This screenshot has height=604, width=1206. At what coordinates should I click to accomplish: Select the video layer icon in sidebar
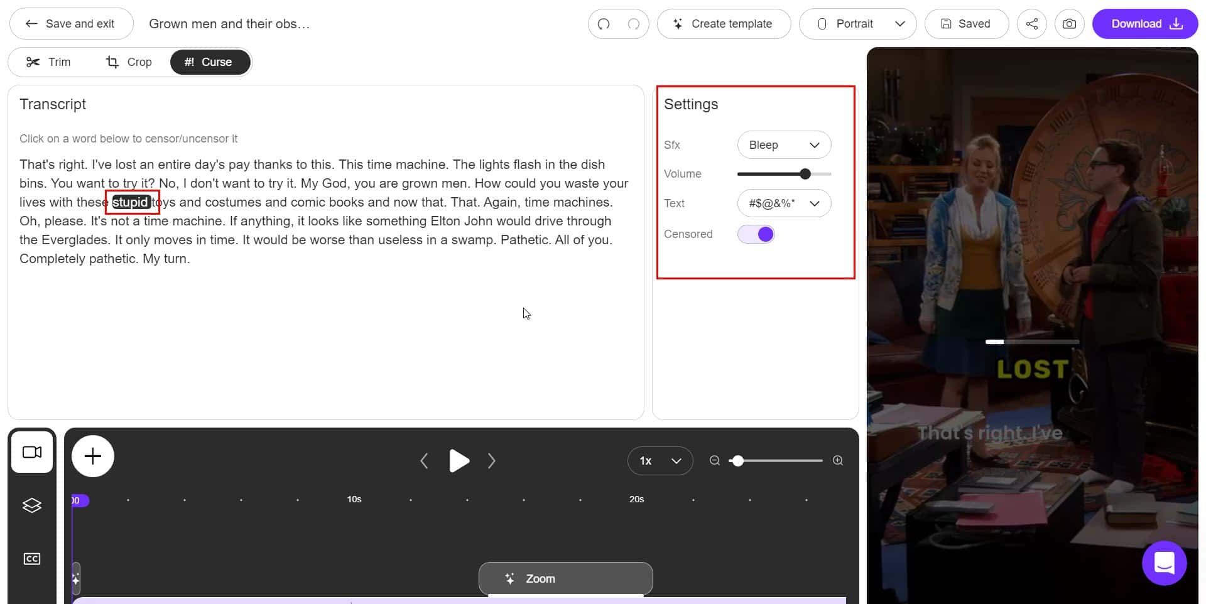[x=31, y=452]
